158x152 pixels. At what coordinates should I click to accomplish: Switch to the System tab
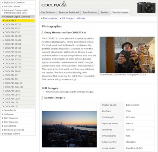pos(104,12)
